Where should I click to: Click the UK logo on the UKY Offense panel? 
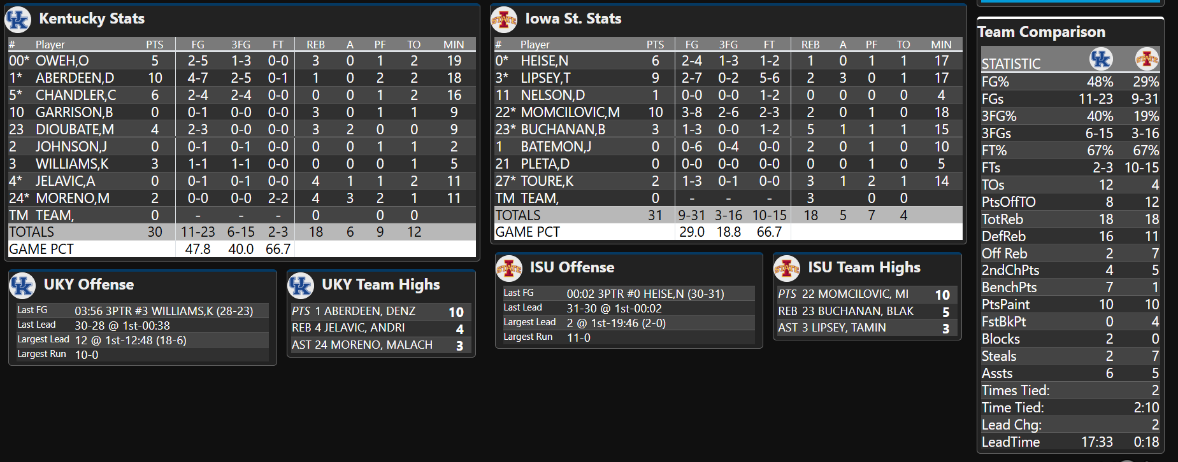23,284
